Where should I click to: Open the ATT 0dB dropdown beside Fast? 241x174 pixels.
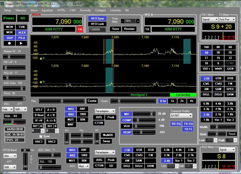20,109
